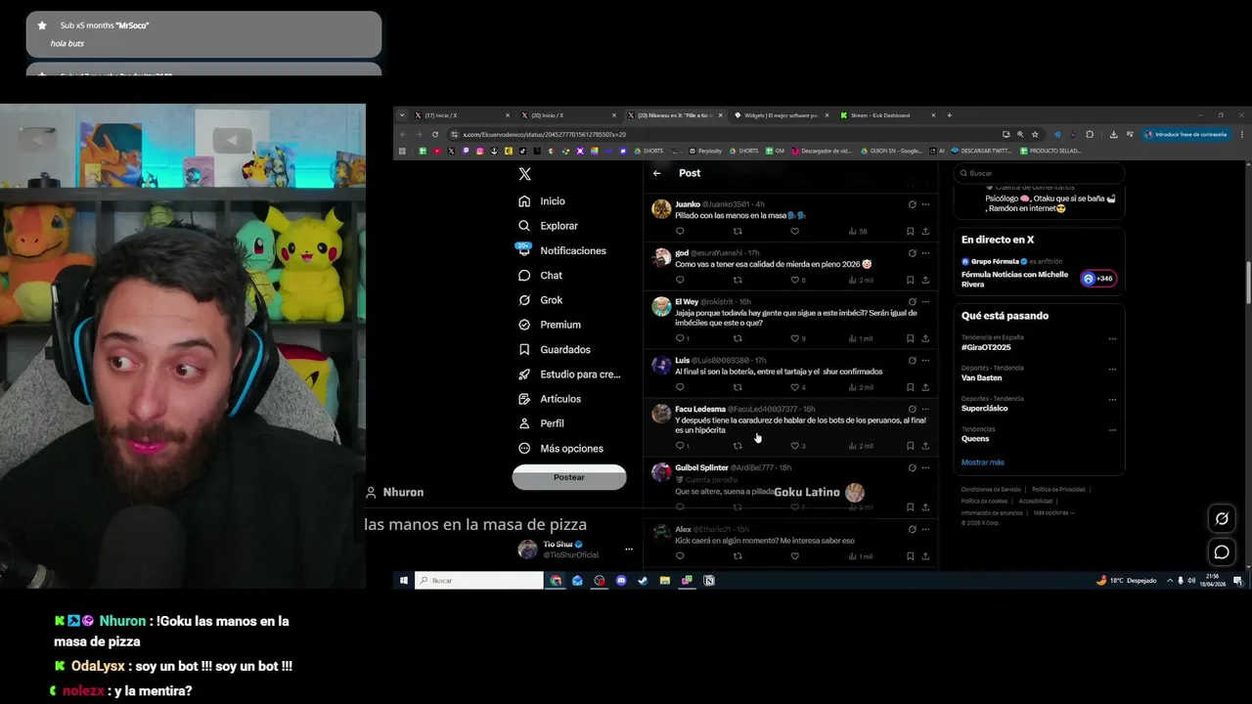
Task: Repost Luis's post
Action: [738, 387]
